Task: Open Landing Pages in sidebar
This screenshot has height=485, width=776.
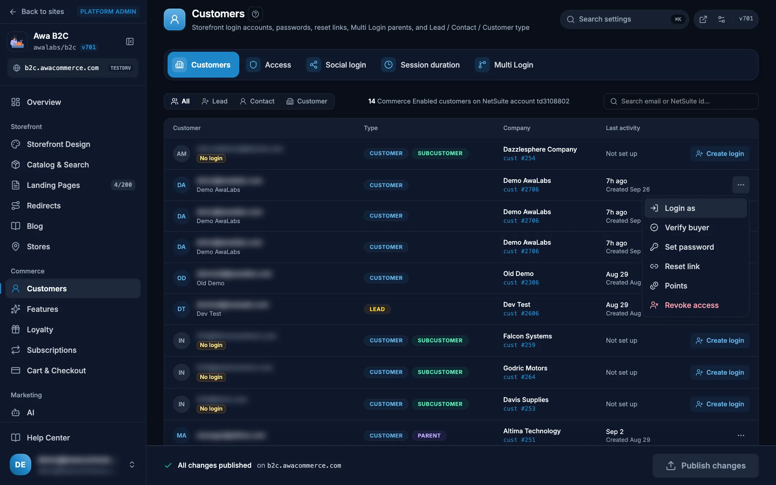Action: [x=73, y=185]
